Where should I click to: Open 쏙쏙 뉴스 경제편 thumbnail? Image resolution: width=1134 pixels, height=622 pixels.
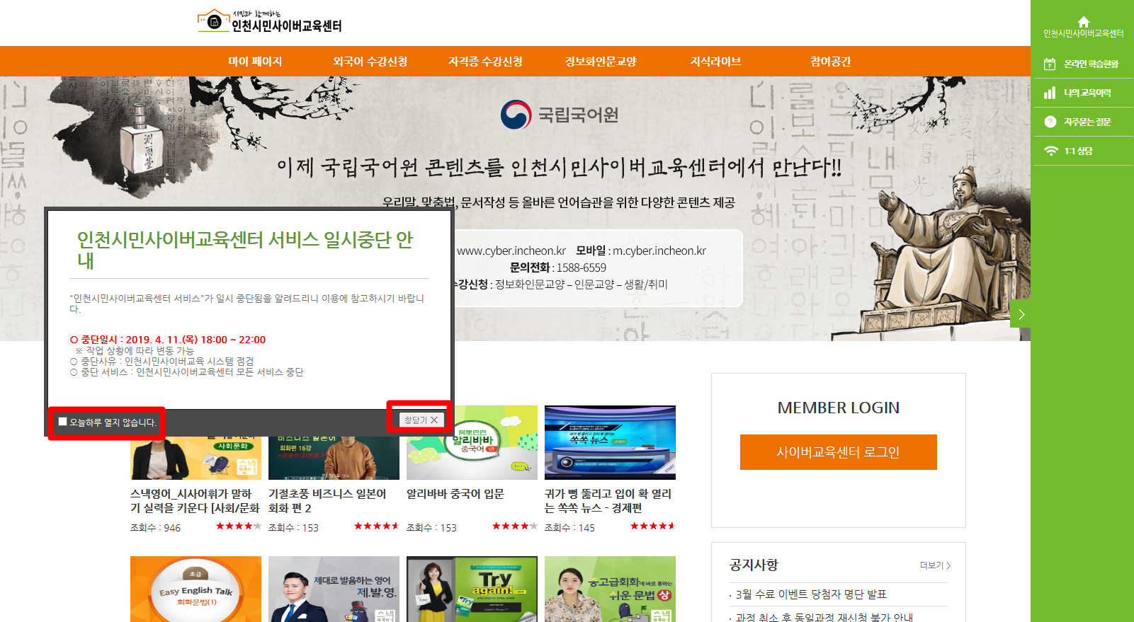(610, 442)
